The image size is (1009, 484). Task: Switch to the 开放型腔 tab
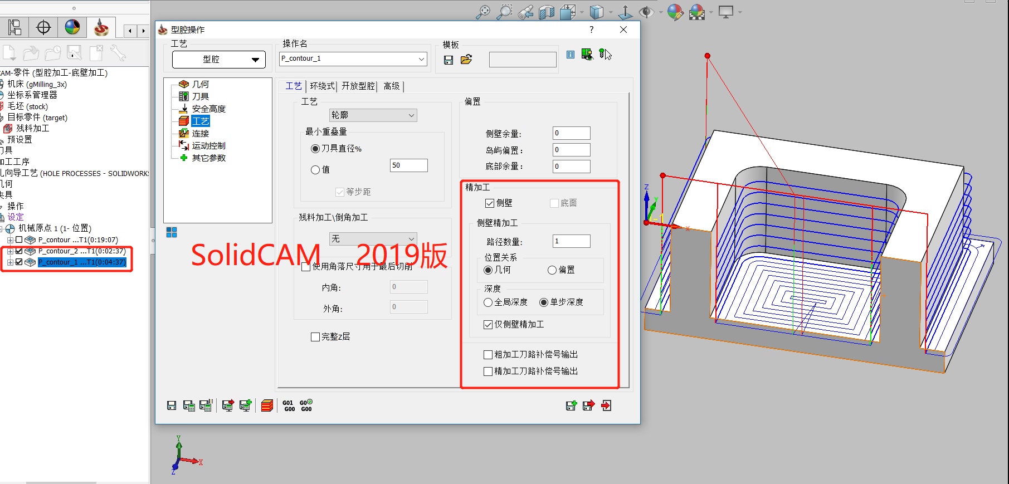358,86
